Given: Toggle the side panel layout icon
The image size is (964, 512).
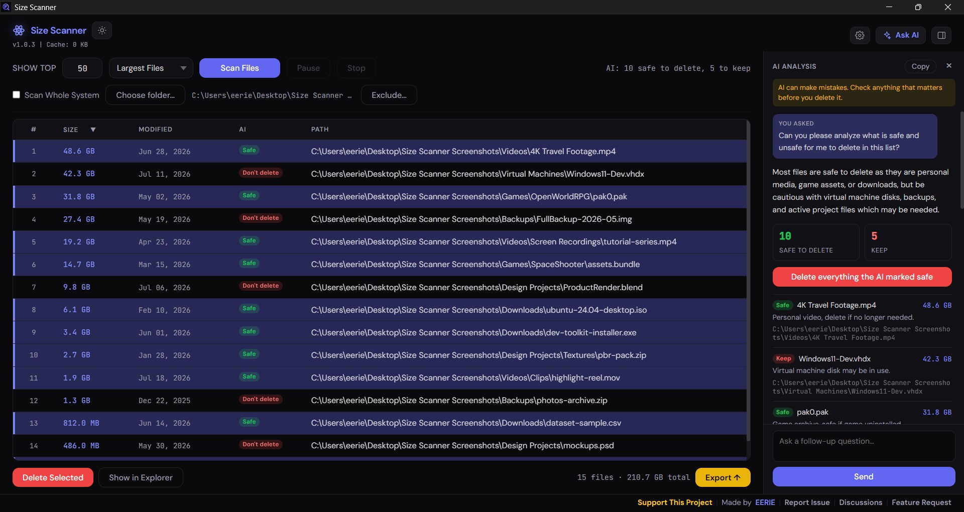Looking at the screenshot, I should click(941, 35).
